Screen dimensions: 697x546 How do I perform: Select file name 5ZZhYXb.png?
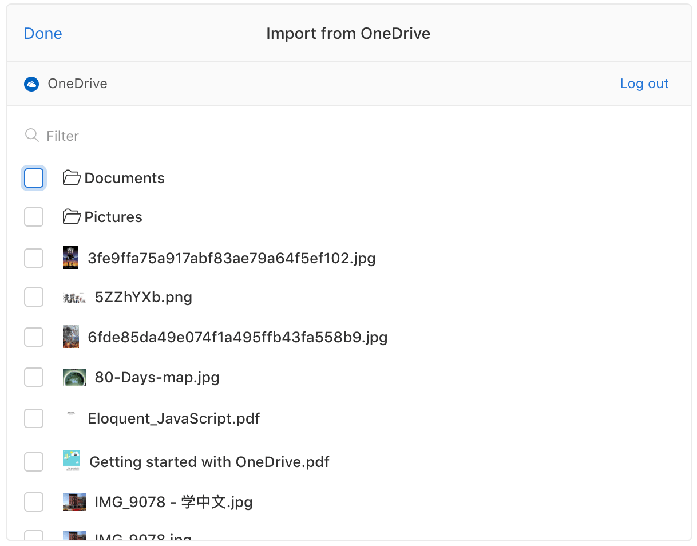pyautogui.click(x=144, y=298)
